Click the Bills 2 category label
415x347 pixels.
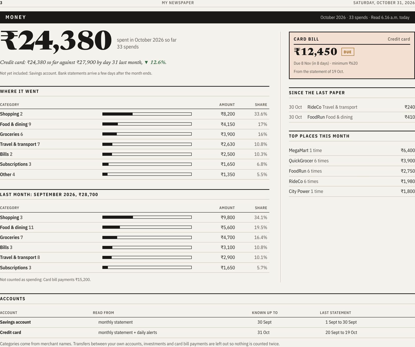point(6,154)
